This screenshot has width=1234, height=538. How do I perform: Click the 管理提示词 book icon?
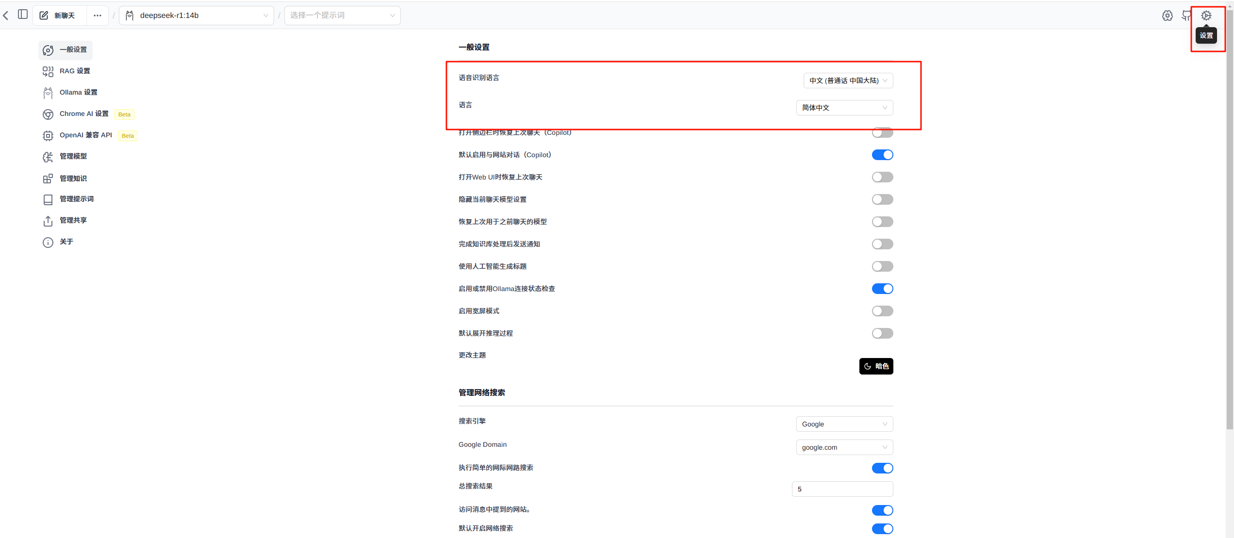pos(48,199)
